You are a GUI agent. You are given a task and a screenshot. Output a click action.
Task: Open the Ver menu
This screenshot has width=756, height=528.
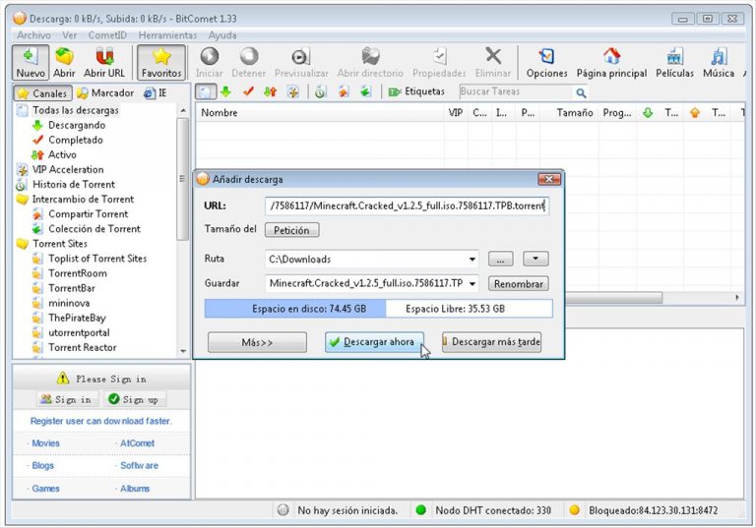[70, 35]
